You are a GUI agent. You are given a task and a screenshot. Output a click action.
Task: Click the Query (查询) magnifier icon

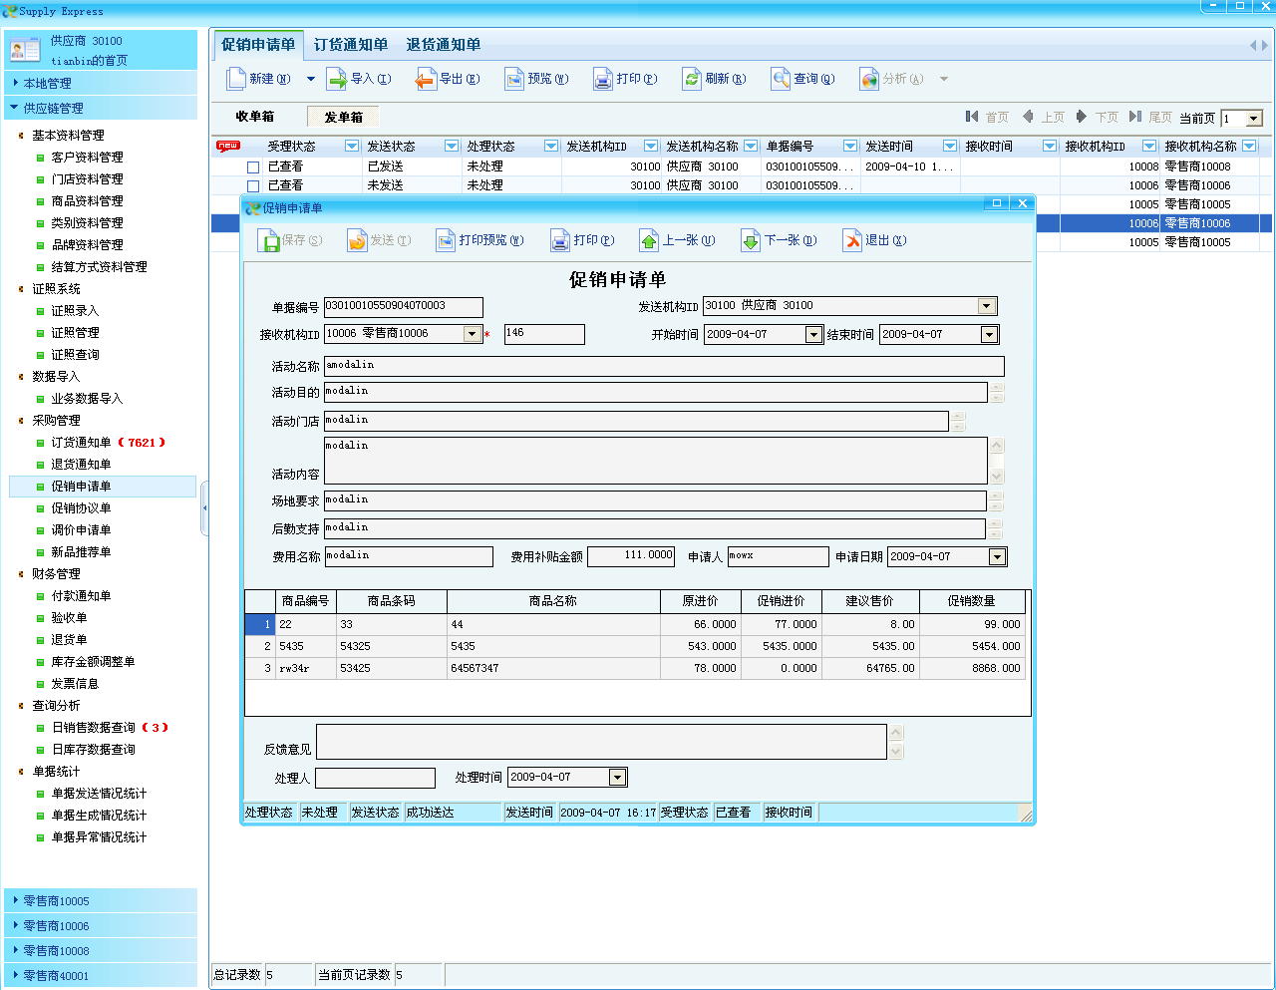tap(781, 79)
